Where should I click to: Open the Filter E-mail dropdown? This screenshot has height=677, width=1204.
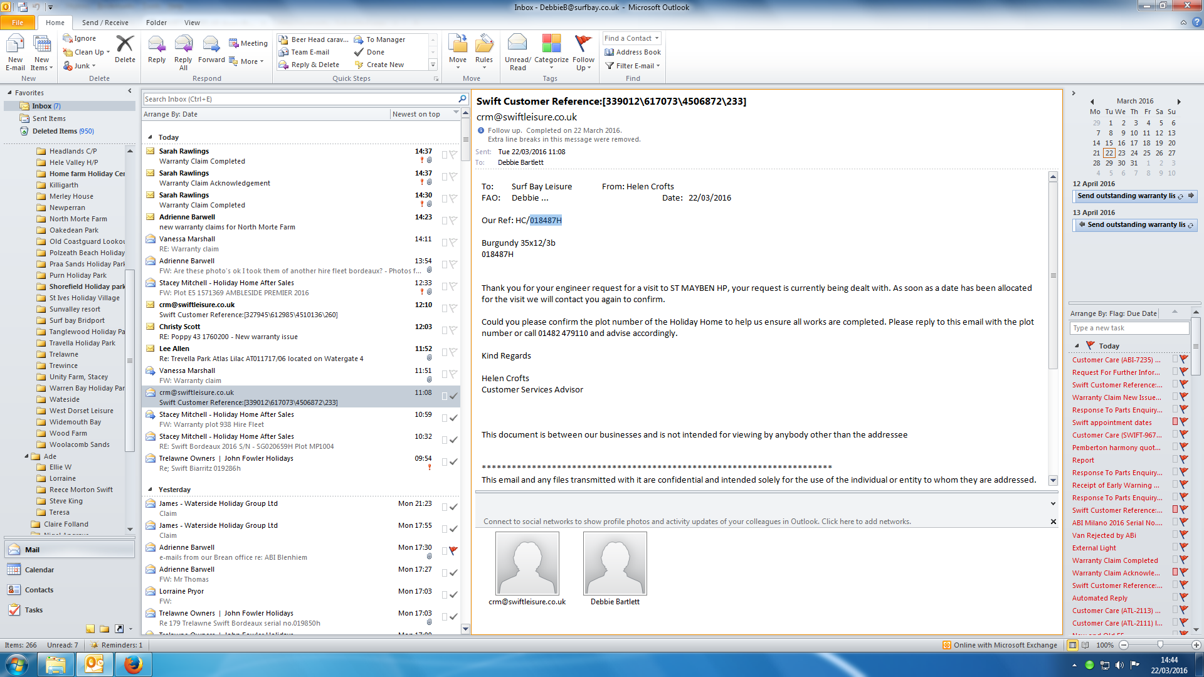(x=633, y=66)
